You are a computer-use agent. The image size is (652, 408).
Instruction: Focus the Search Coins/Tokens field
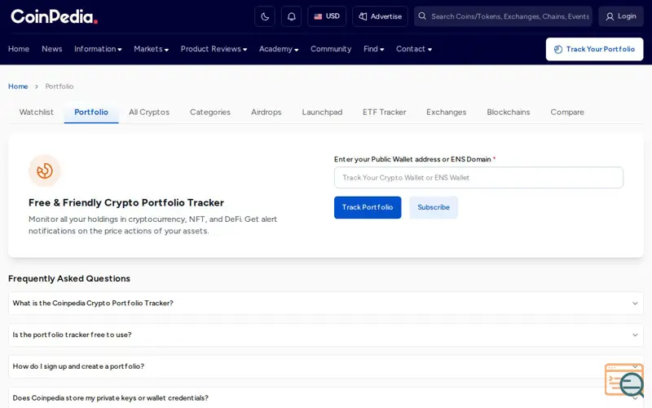503,16
